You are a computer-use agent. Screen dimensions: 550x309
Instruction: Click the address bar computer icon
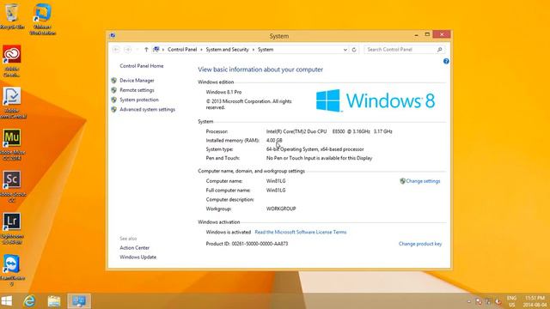(x=156, y=50)
